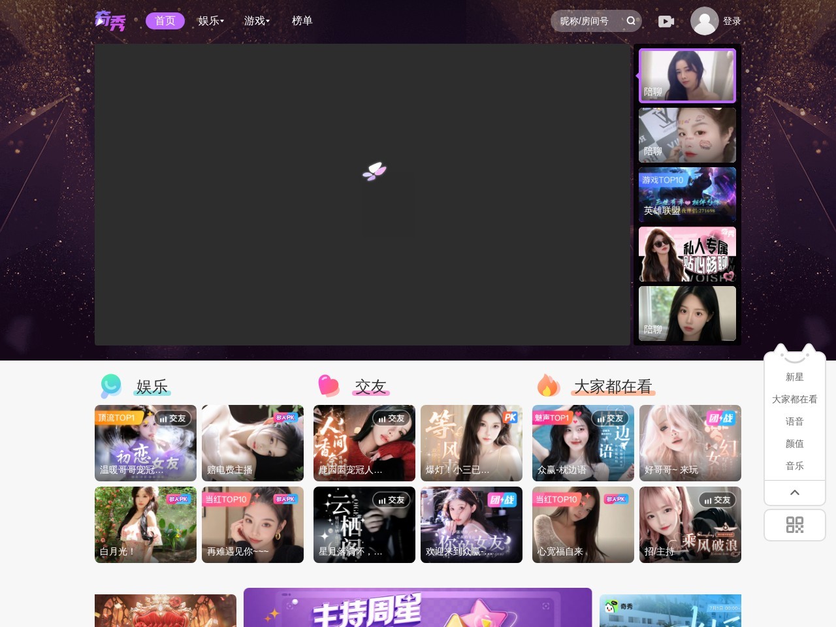The image size is (836, 627).
Task: Expand the 游戏 dropdown menu
Action: pyautogui.click(x=257, y=21)
